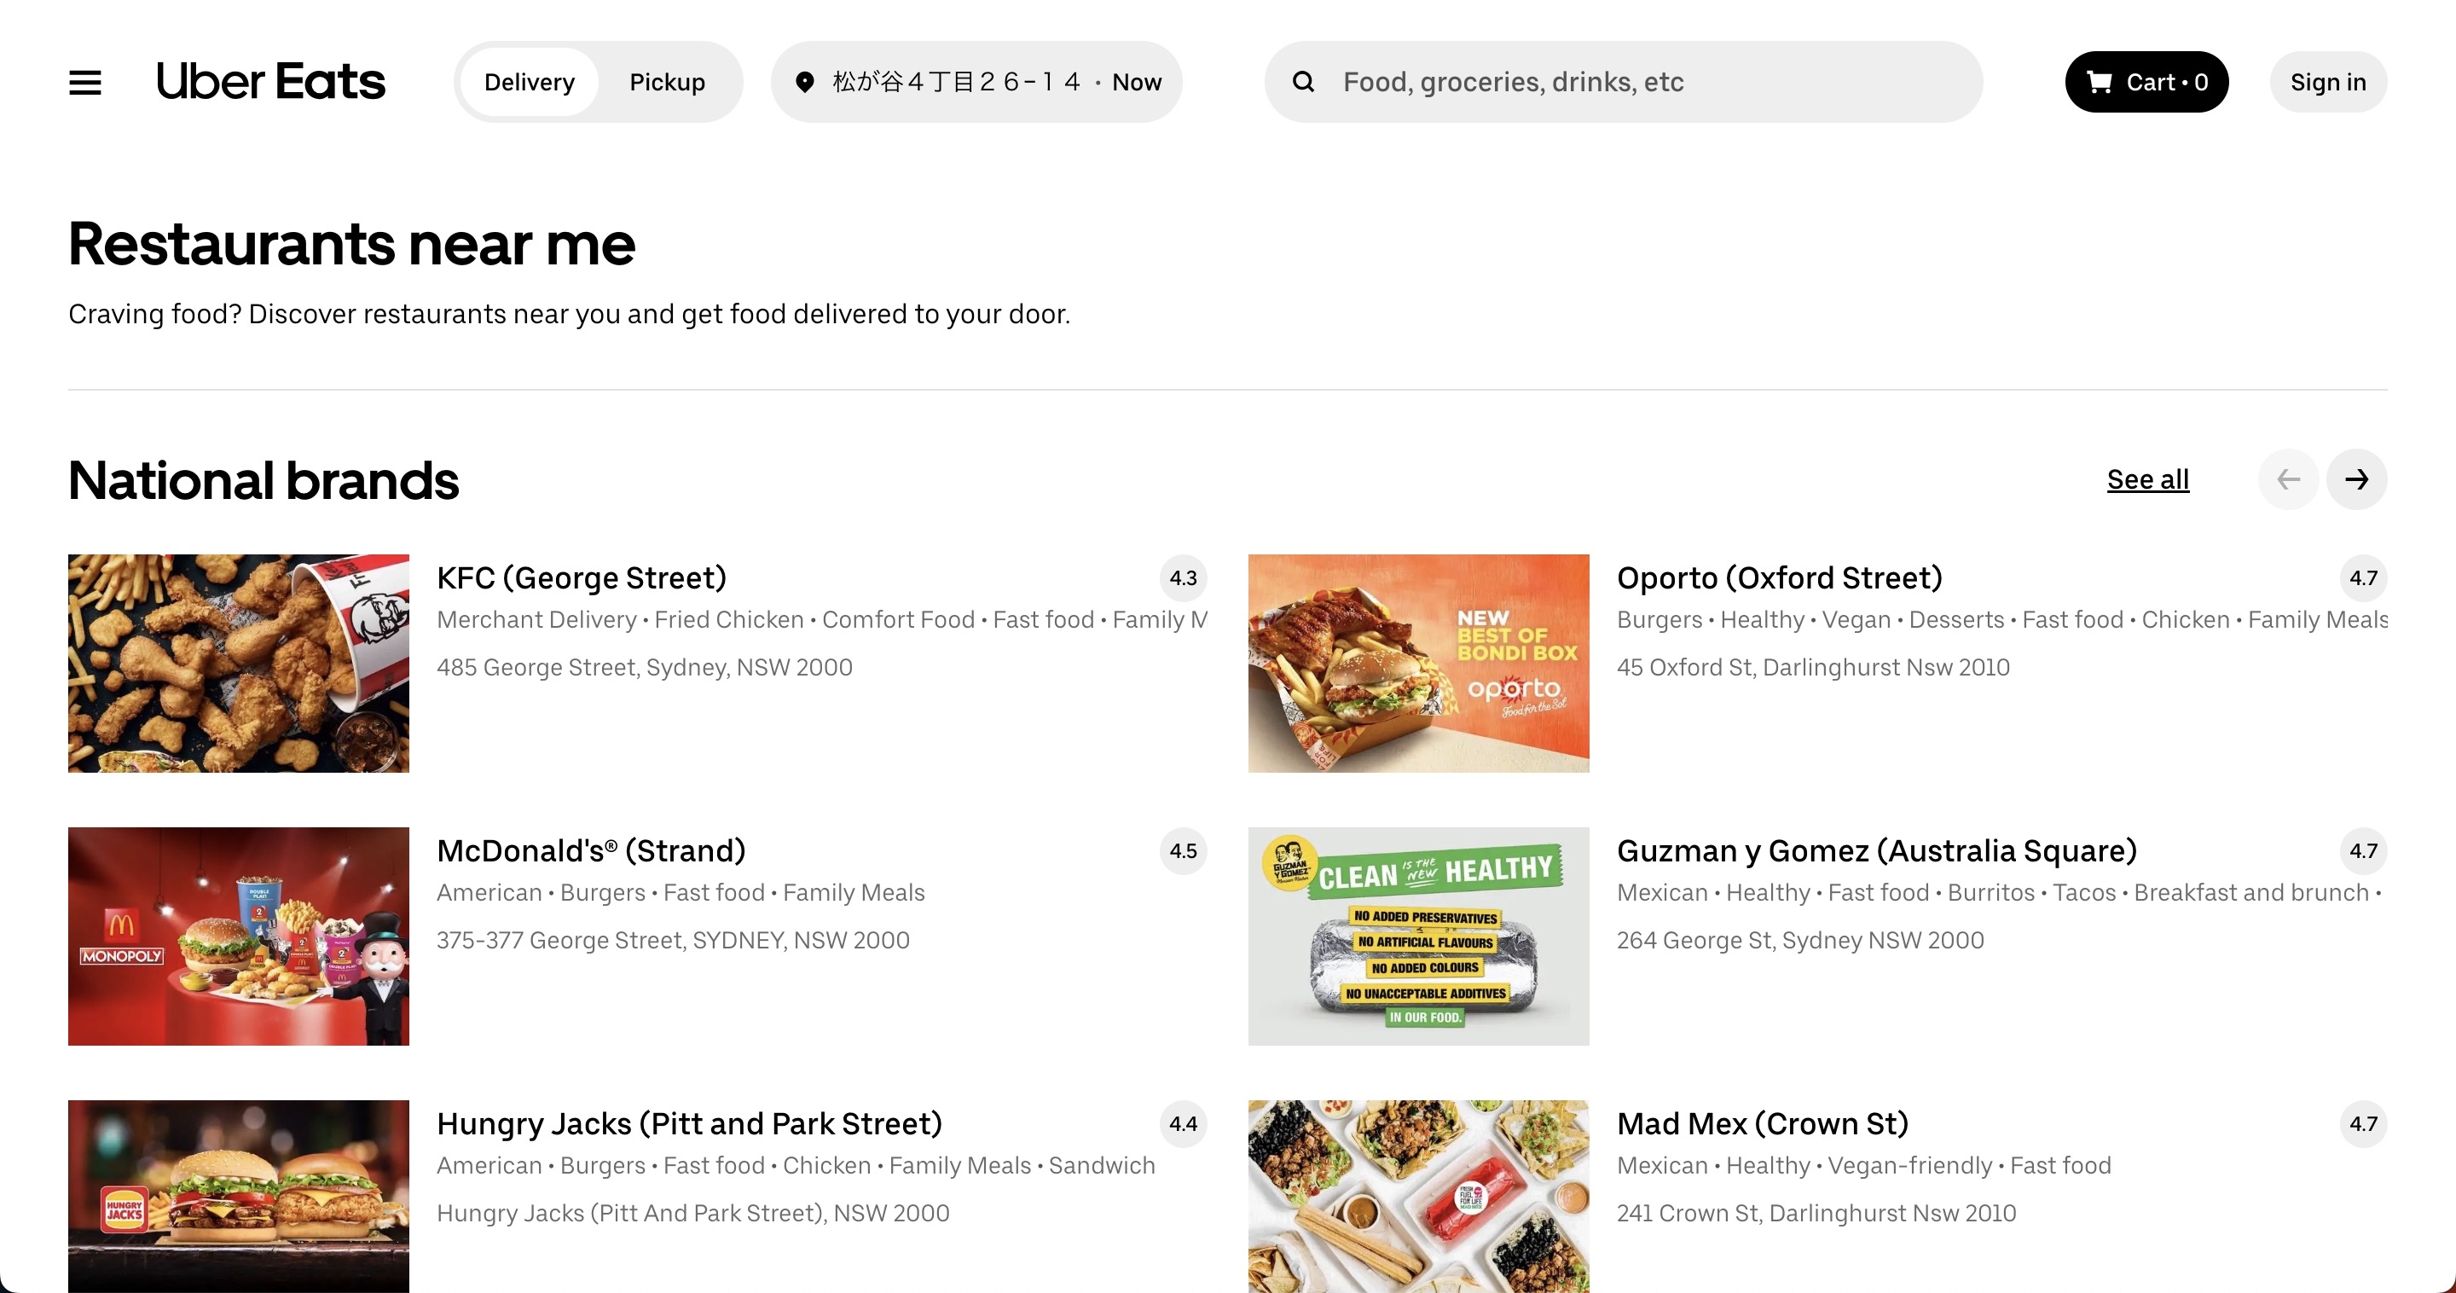Click KFC's 4.3 rating badge
Viewport: 2456px width, 1293px height.
[x=1182, y=578]
